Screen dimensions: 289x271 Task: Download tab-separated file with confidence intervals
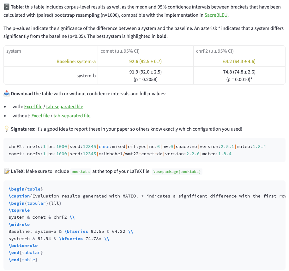65,107
